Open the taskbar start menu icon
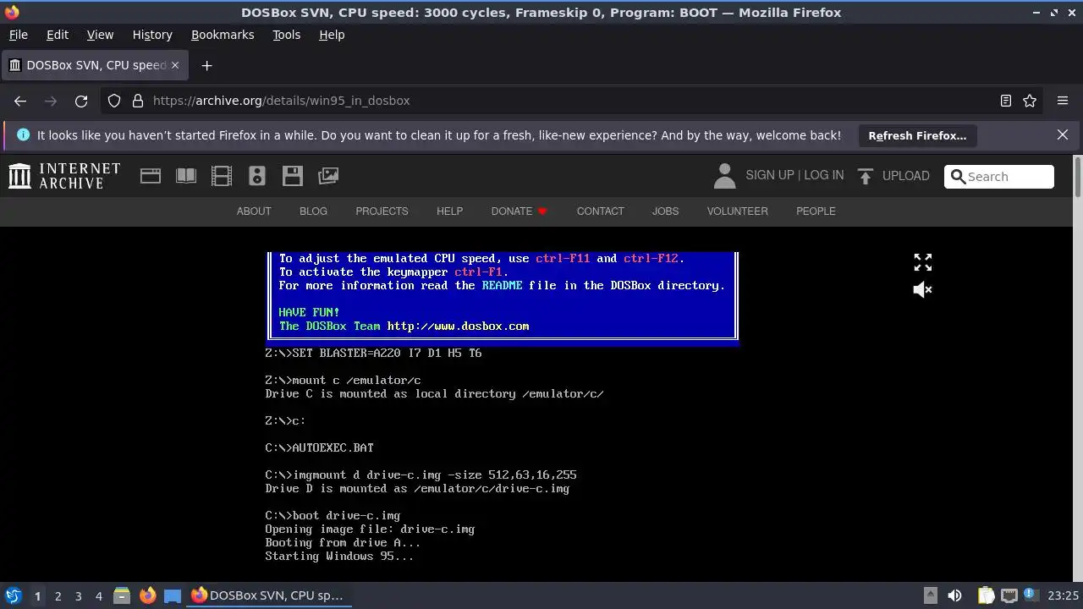1083x609 pixels. coord(14,595)
